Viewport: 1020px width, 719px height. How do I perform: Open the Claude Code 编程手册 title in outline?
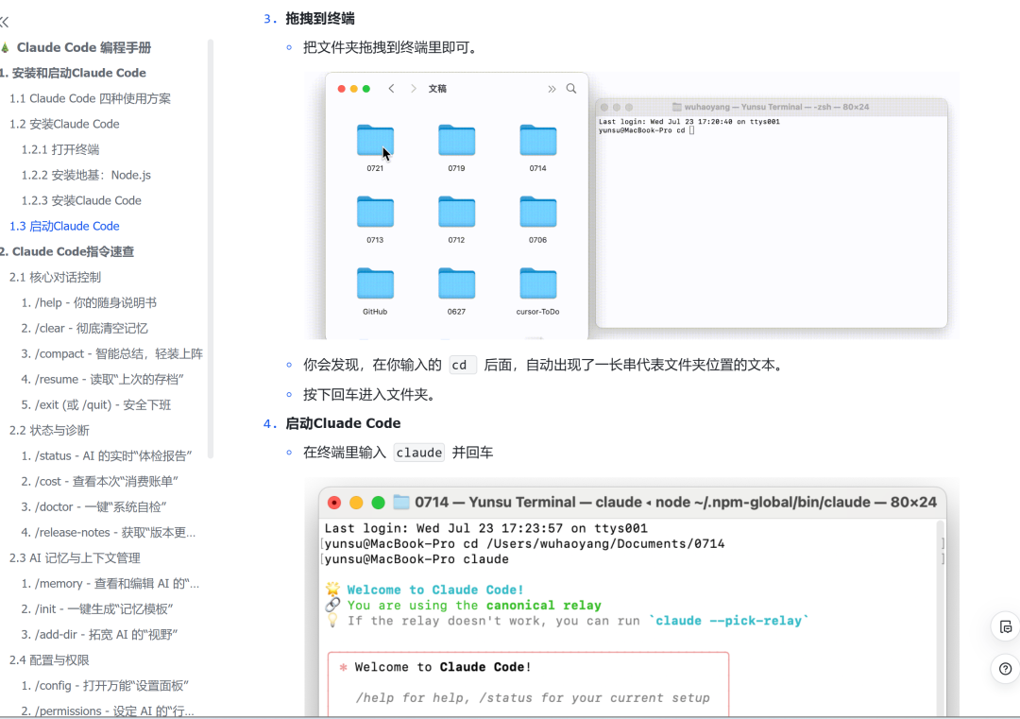tap(84, 47)
